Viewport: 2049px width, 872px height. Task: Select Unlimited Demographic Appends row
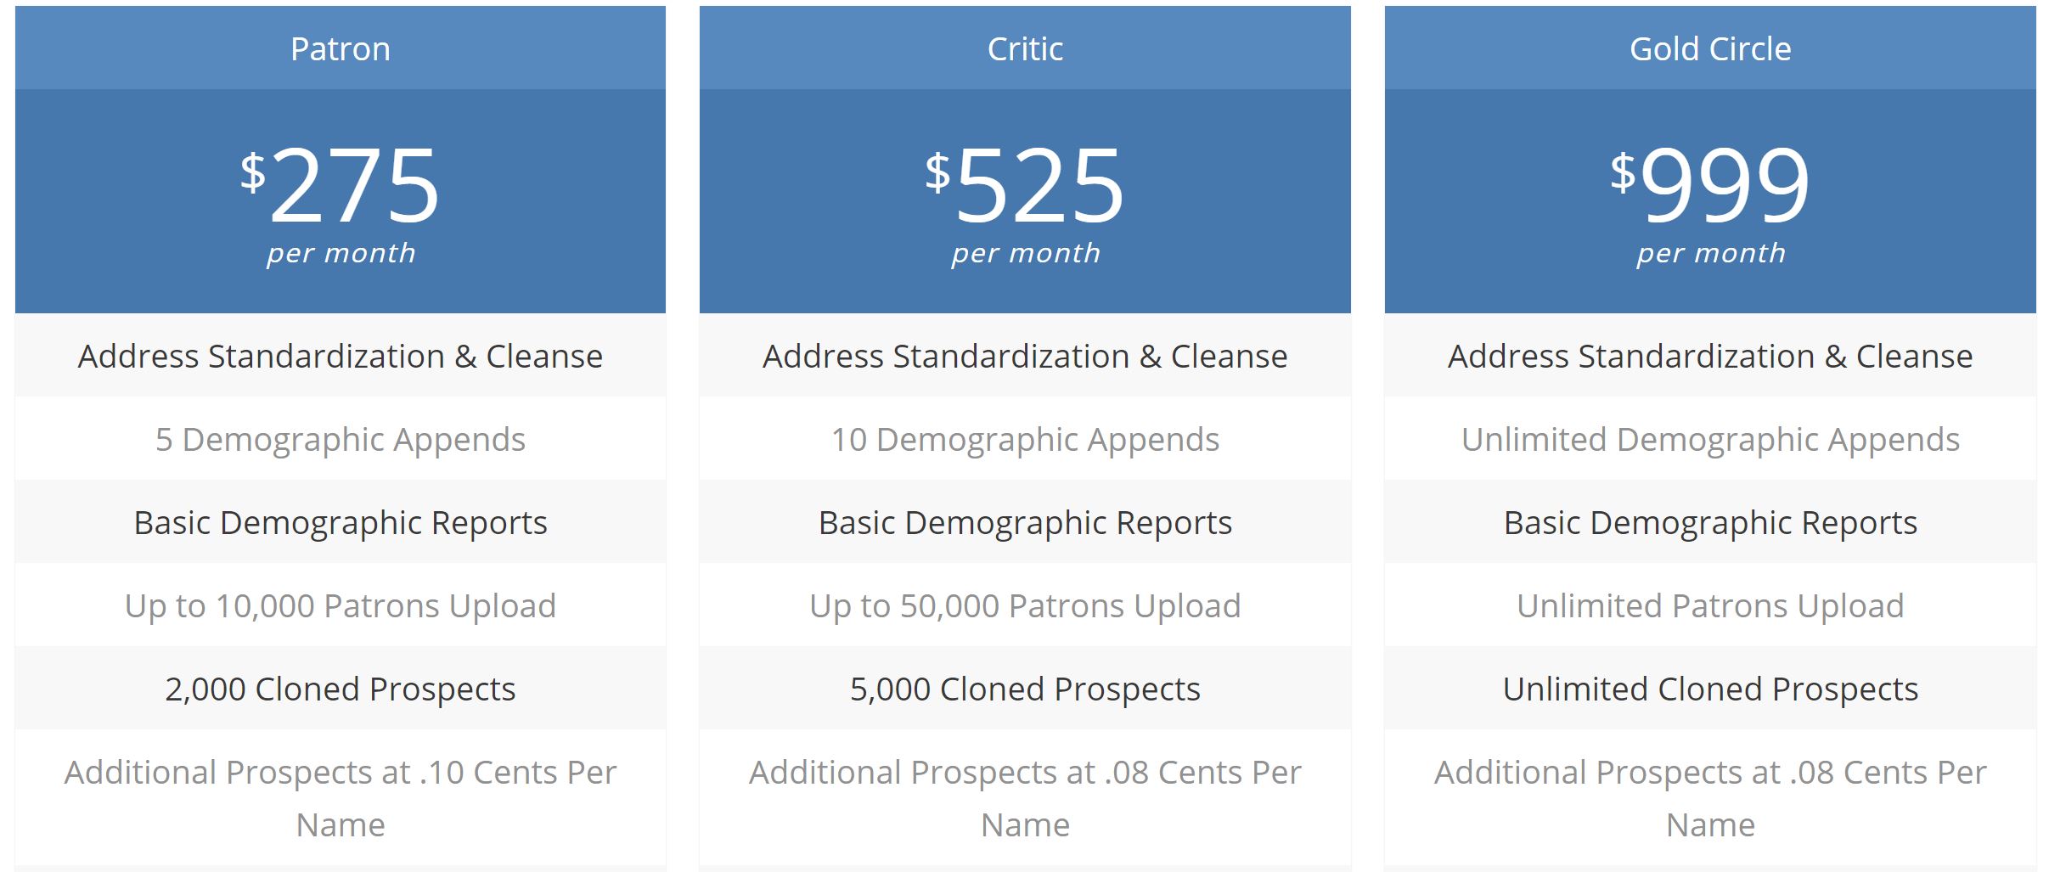tap(1710, 440)
